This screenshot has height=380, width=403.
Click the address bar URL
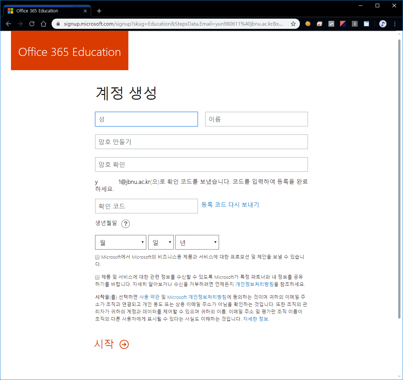(x=173, y=24)
